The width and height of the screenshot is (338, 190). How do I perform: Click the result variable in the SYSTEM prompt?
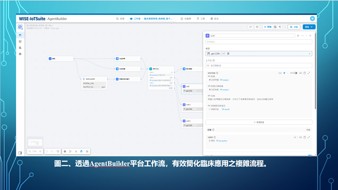click(x=226, y=109)
